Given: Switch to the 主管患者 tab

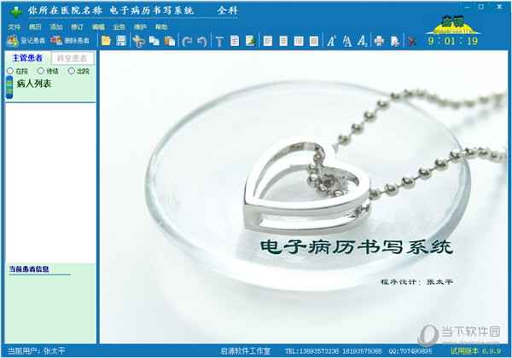Looking at the screenshot, I should point(27,58).
